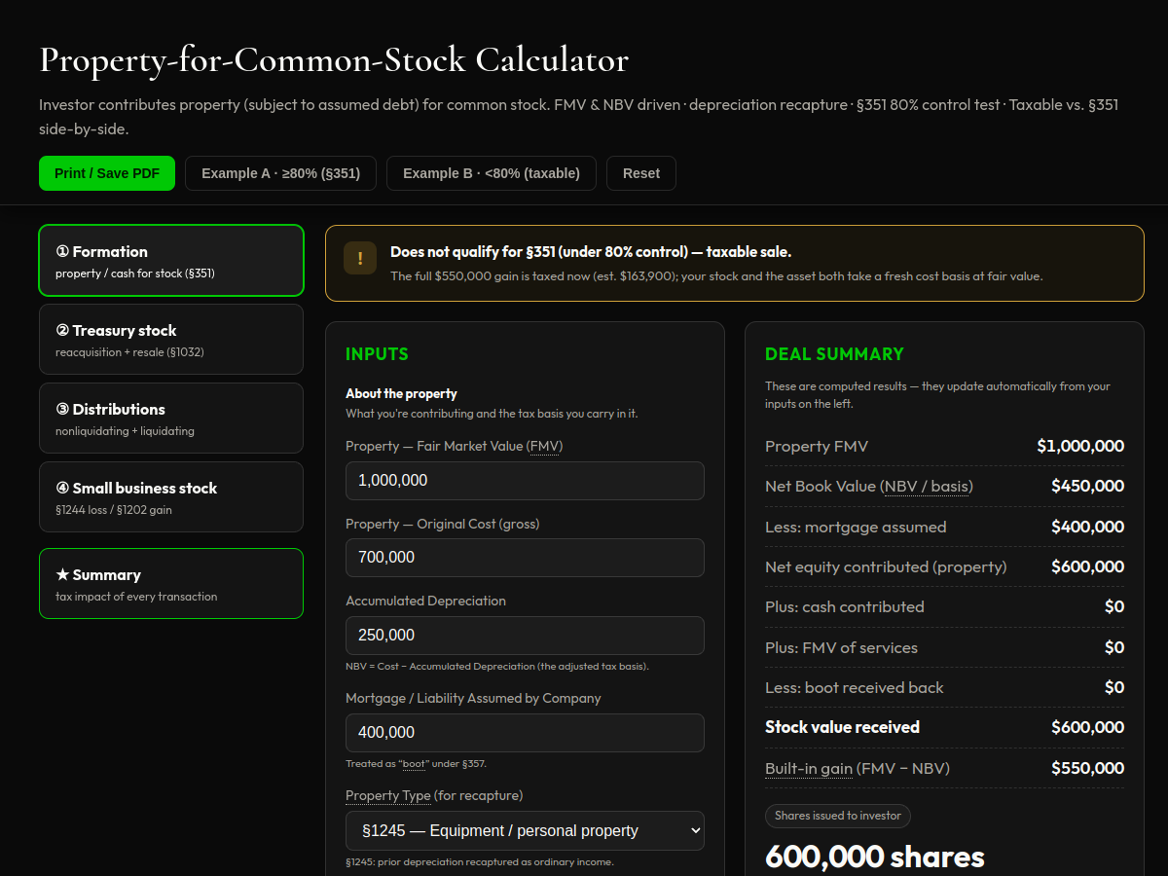Click the warning exclamation icon in banner
Image resolution: width=1168 pixels, height=876 pixels.
360,258
